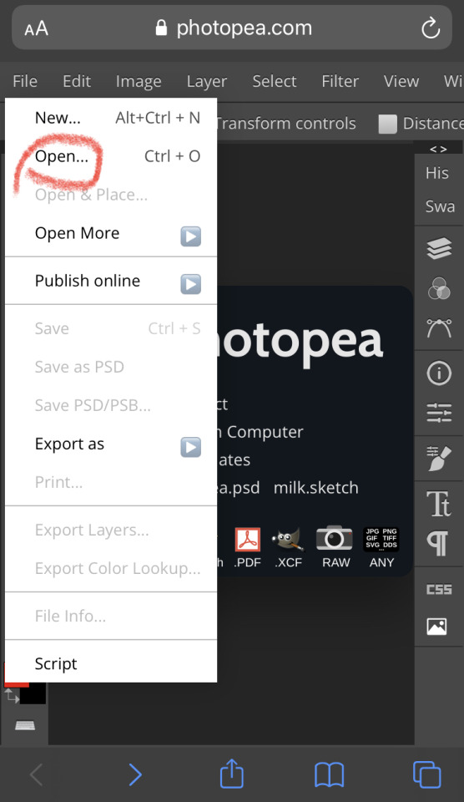Open the Character panel icon
464x802 pixels.
[439, 503]
